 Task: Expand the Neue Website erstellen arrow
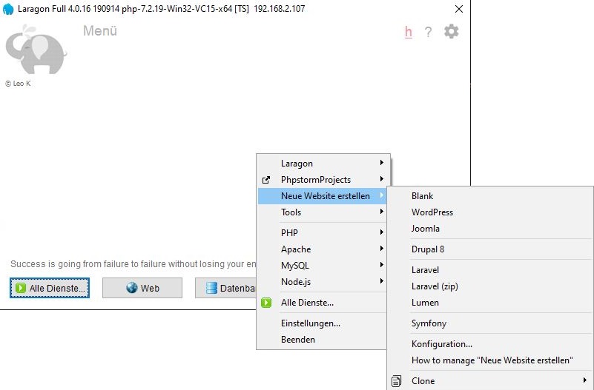tap(381, 195)
